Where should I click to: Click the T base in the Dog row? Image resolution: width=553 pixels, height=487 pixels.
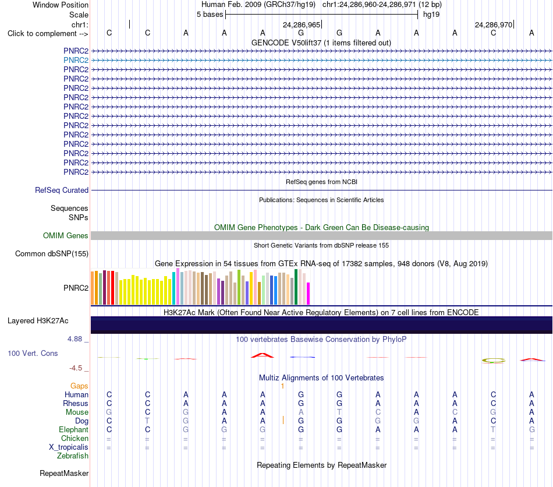[147, 421]
